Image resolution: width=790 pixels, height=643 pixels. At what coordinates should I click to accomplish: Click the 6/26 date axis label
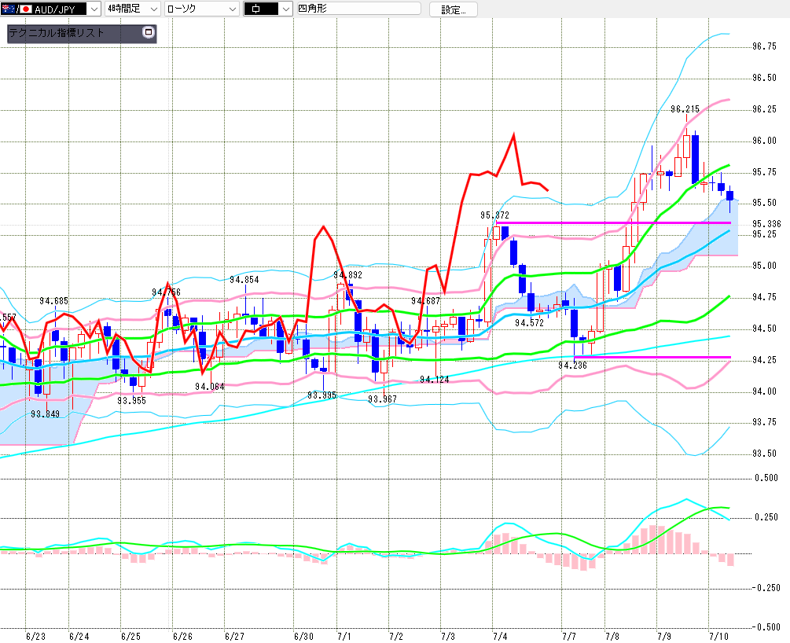coord(183,637)
